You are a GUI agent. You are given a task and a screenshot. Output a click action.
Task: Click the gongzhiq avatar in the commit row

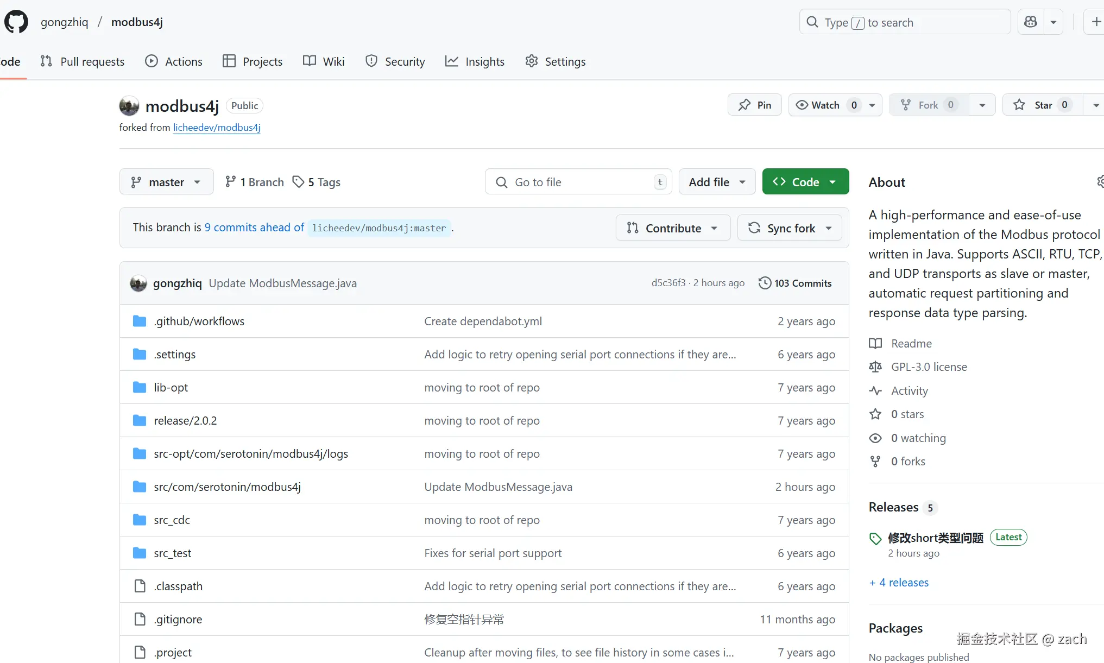click(x=138, y=283)
